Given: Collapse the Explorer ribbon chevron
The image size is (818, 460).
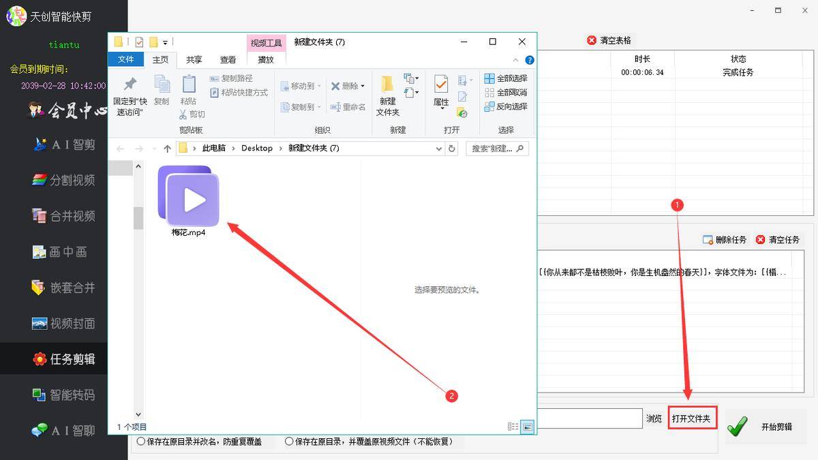Looking at the screenshot, I should point(516,60).
